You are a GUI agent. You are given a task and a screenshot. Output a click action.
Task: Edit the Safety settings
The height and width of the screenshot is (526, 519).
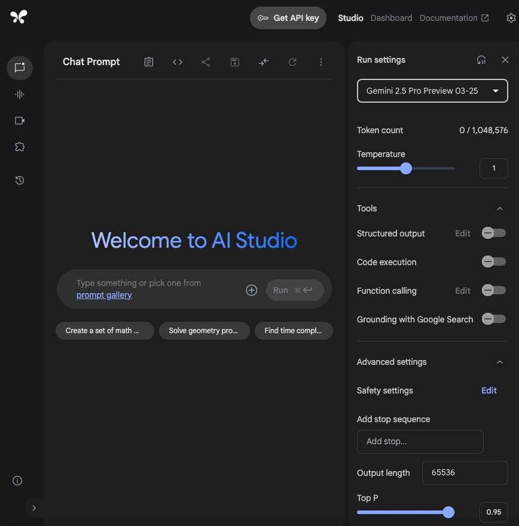click(x=489, y=390)
